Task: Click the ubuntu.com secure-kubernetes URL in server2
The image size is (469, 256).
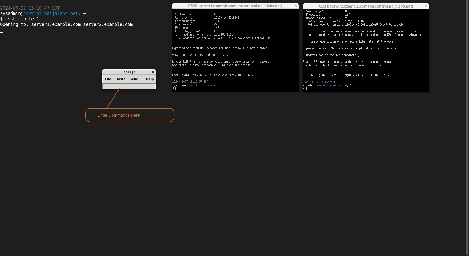Action: pyautogui.click(x=350, y=41)
